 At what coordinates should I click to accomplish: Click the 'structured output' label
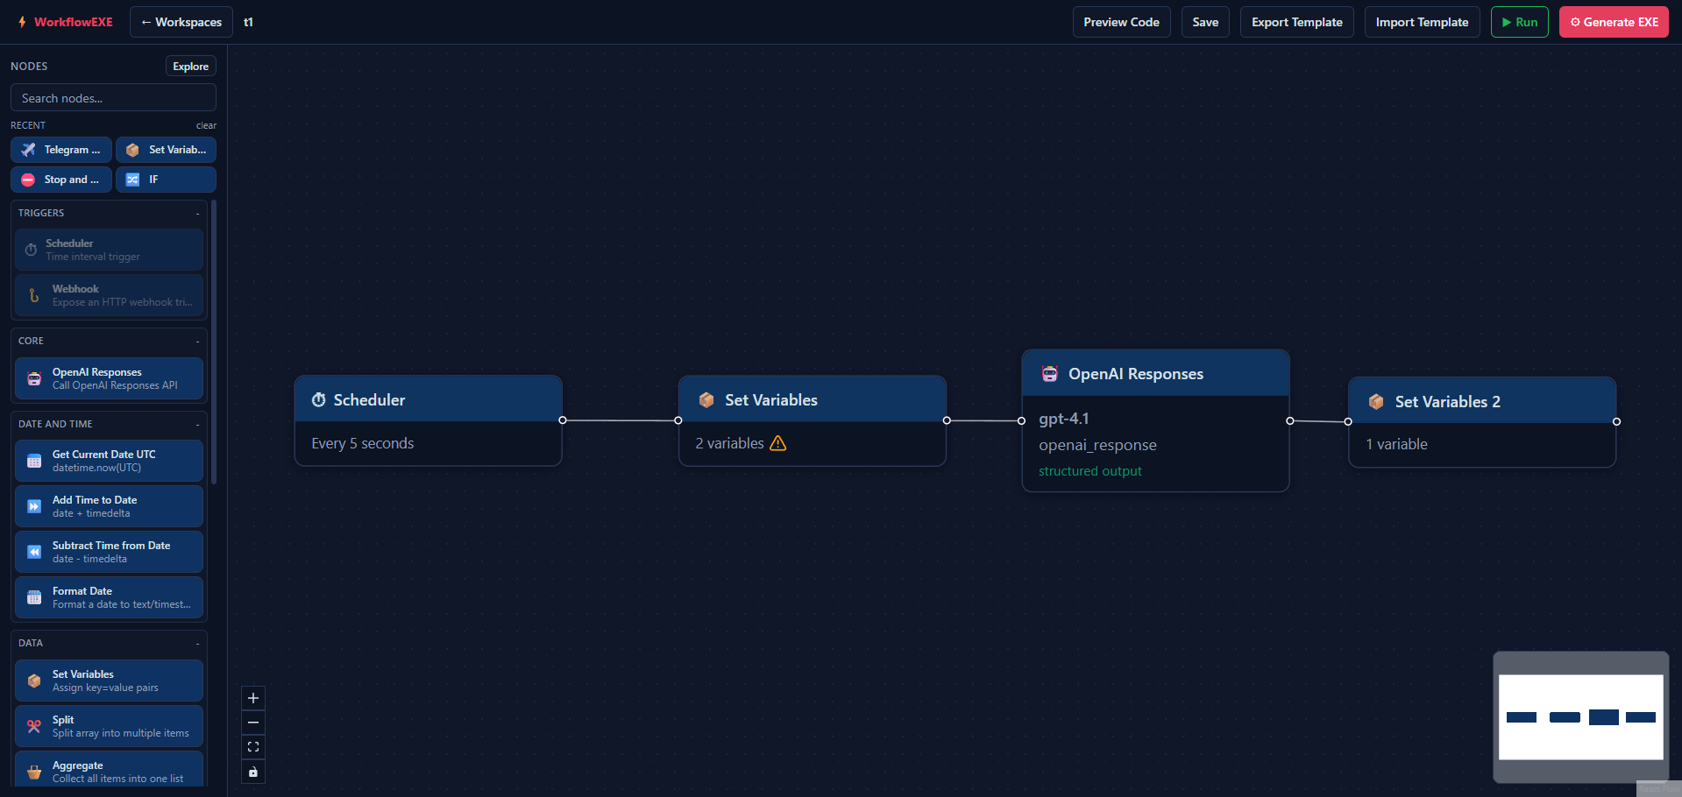[1089, 471]
